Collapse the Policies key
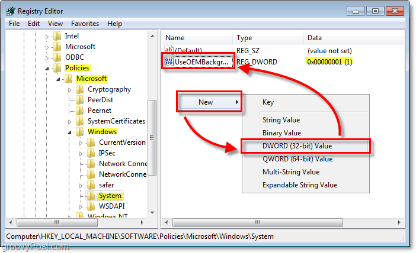 click(47, 69)
